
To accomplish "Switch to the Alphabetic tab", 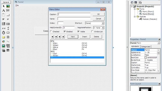I will pos(135,47).
